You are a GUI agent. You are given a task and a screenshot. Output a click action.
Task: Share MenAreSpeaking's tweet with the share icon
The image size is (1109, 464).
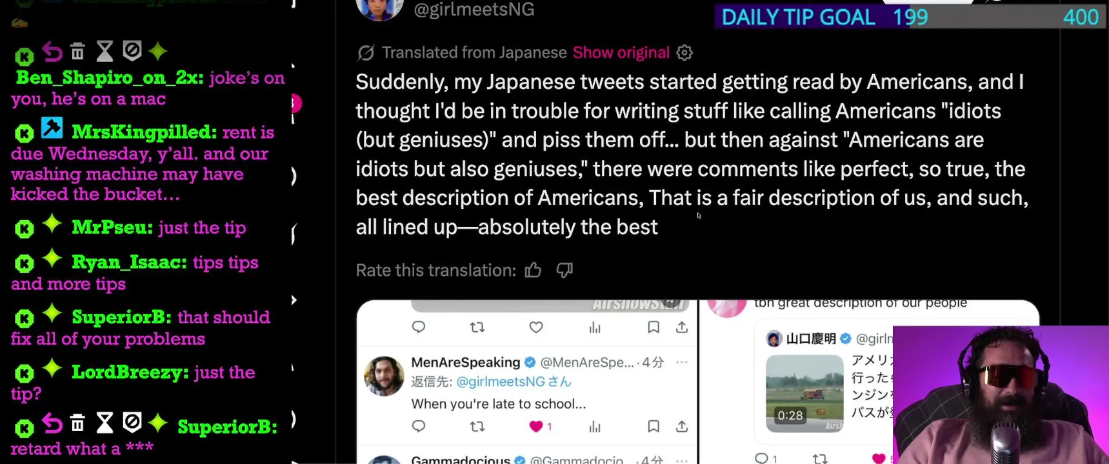(682, 426)
